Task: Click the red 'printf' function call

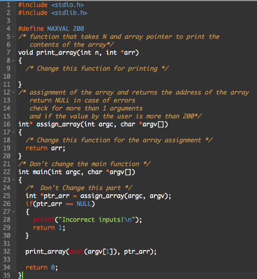Action: (x=44, y=220)
